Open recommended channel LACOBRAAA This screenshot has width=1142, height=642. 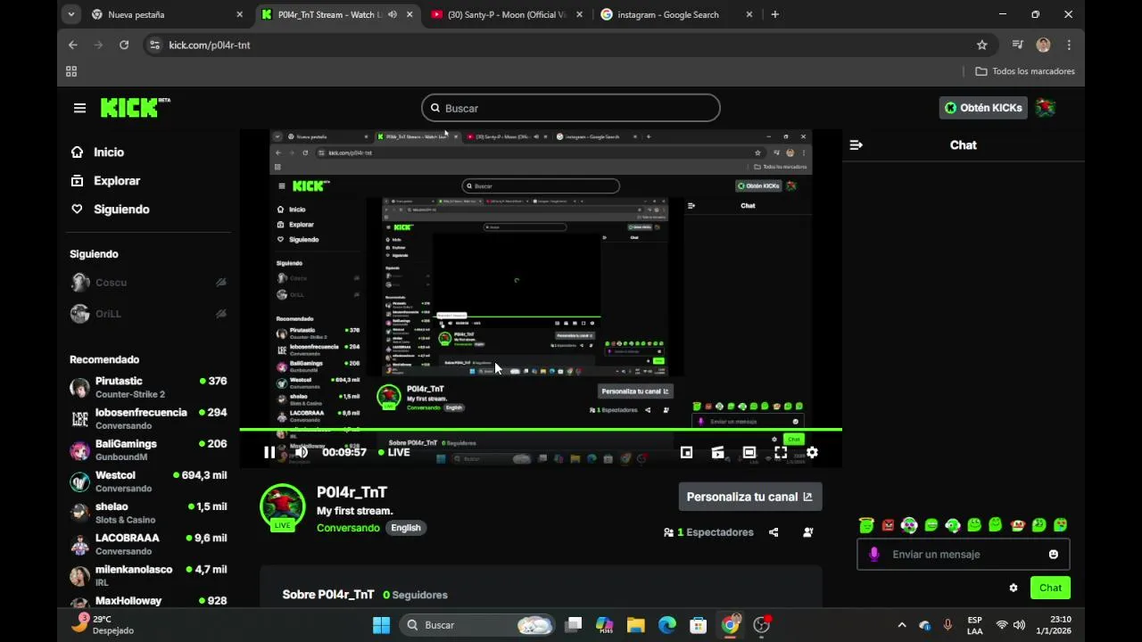tap(148, 544)
